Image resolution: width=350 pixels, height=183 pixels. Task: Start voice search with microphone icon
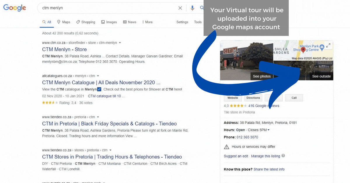[192, 8]
